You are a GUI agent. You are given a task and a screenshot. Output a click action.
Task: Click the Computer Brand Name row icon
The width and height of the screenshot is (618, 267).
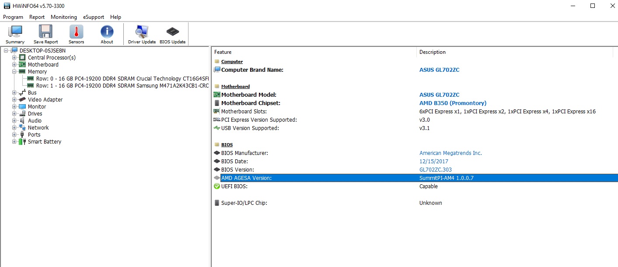coord(217,70)
